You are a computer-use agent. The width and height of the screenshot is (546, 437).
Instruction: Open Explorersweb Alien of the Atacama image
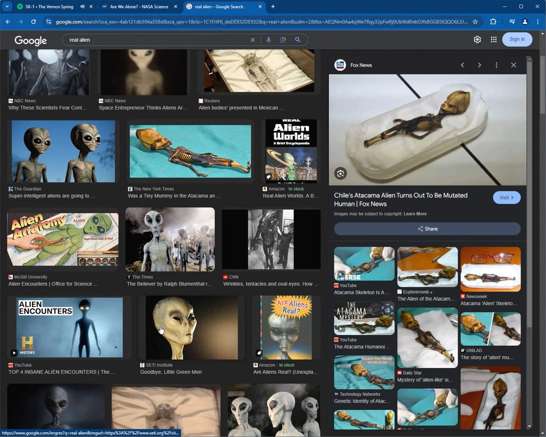427,267
